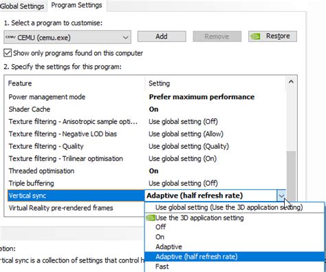The image size is (326, 272).
Task: Choose Adaptive (half refresh rate) option
Action: click(235, 257)
